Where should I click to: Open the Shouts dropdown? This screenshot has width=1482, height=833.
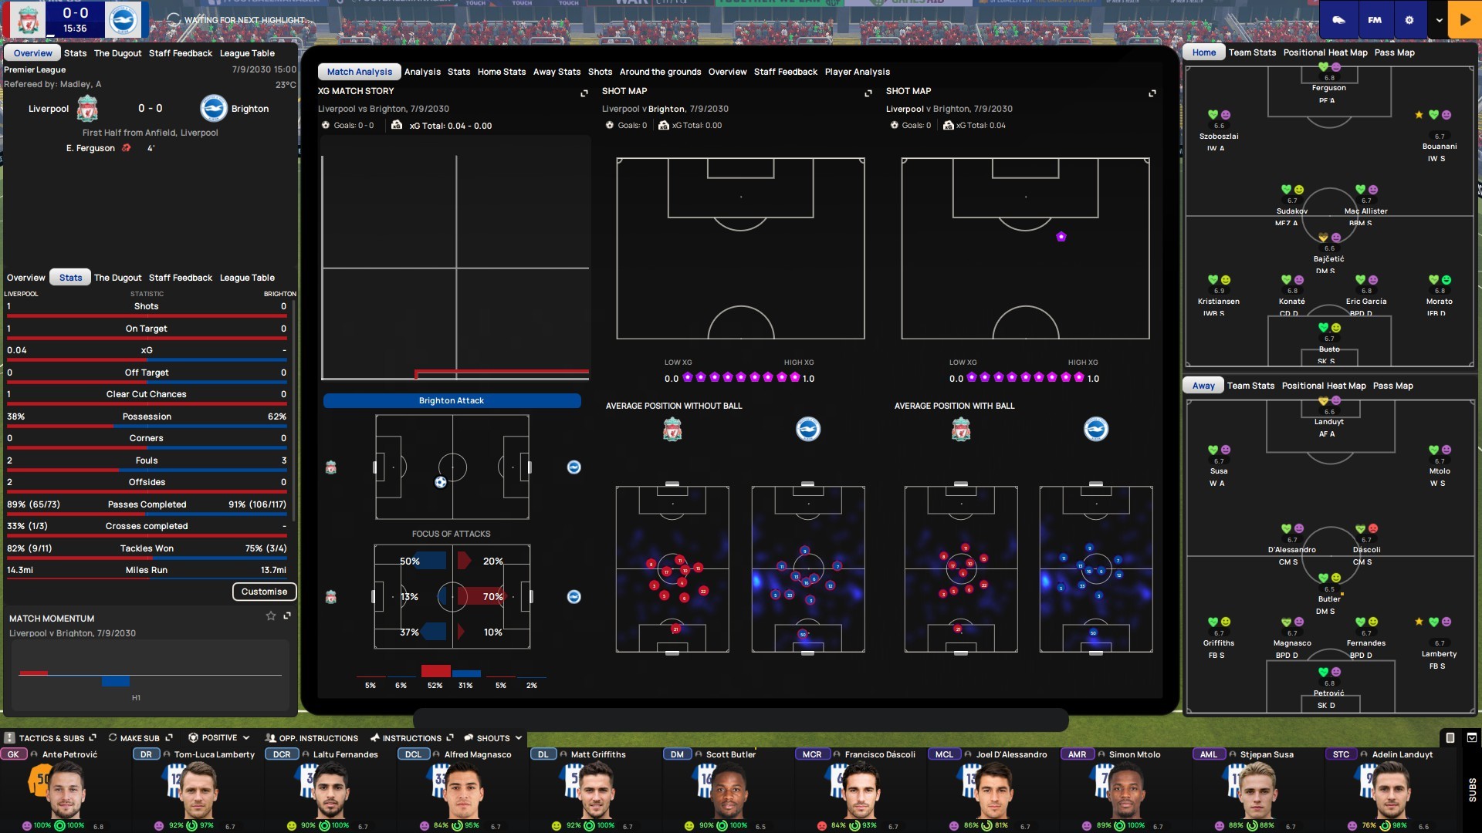(x=493, y=738)
